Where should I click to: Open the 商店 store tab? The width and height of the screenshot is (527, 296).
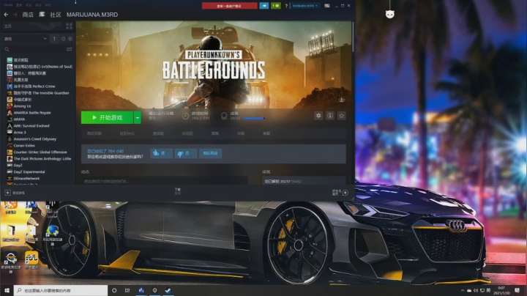[x=28, y=15]
